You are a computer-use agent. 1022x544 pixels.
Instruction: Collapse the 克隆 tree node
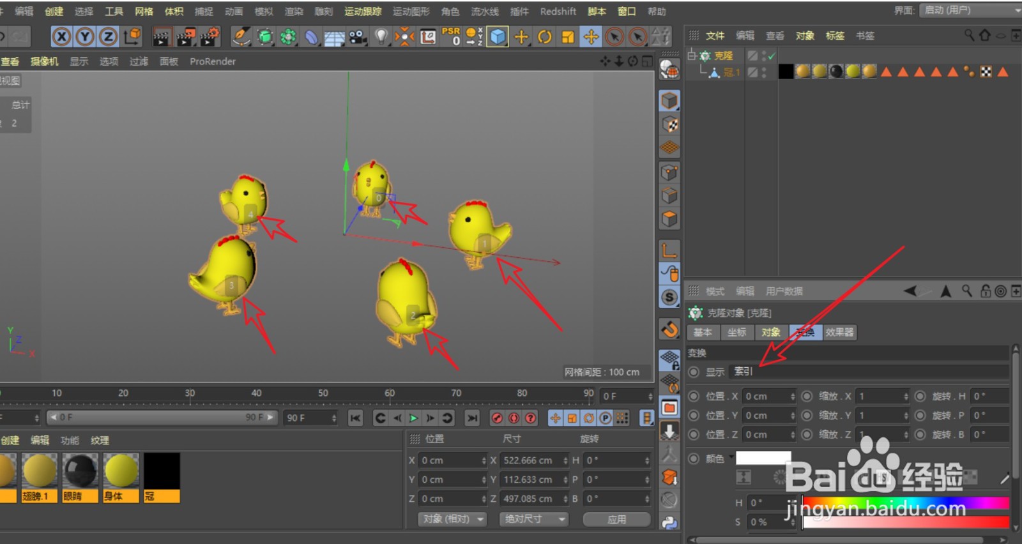[x=691, y=56]
